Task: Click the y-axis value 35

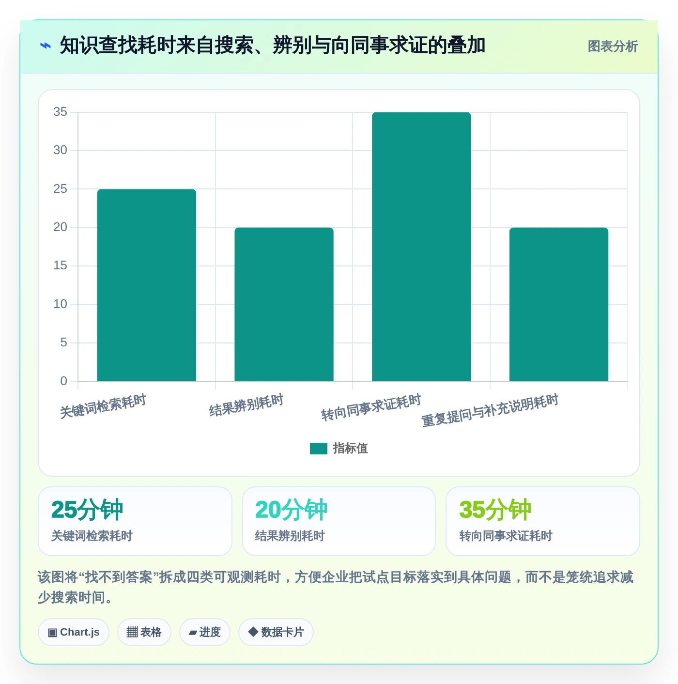Action: 60,112
